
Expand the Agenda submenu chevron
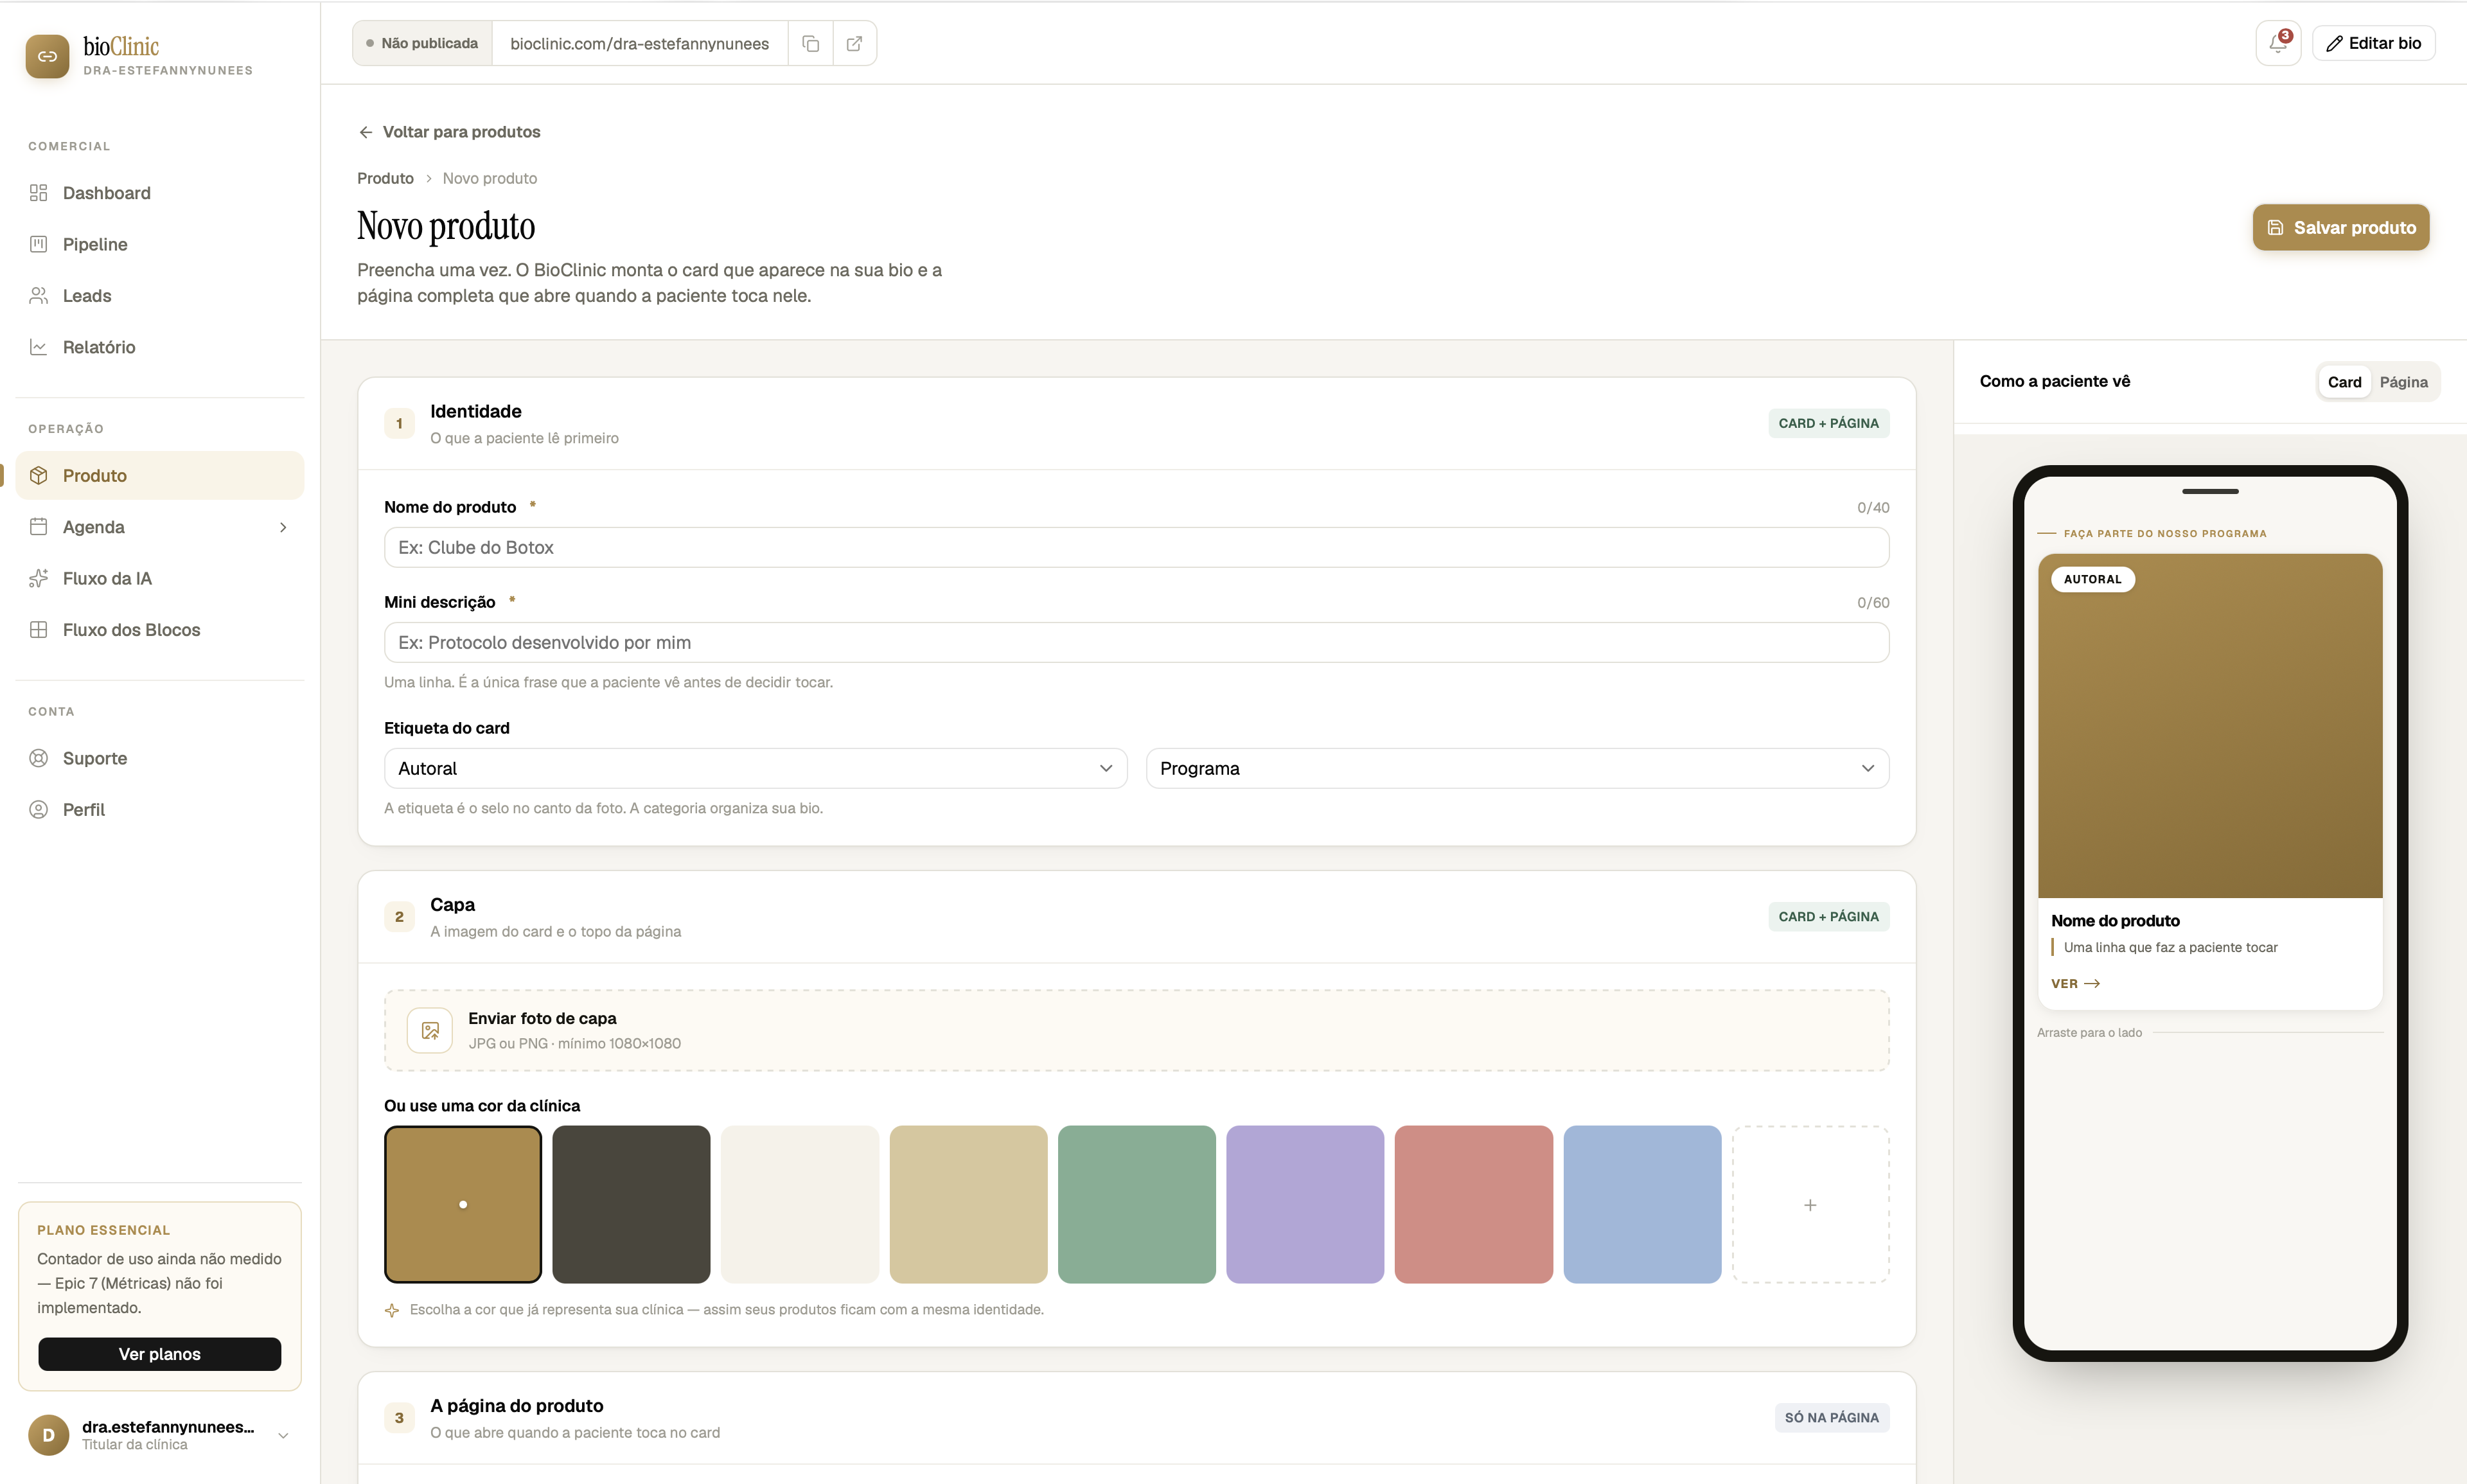pyautogui.click(x=283, y=527)
